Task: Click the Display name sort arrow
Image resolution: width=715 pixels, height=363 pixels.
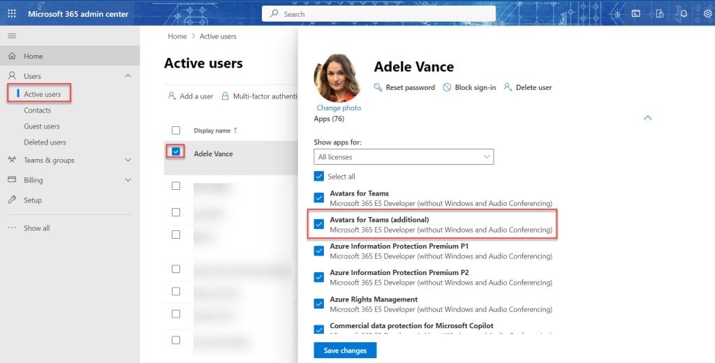Action: [235, 131]
